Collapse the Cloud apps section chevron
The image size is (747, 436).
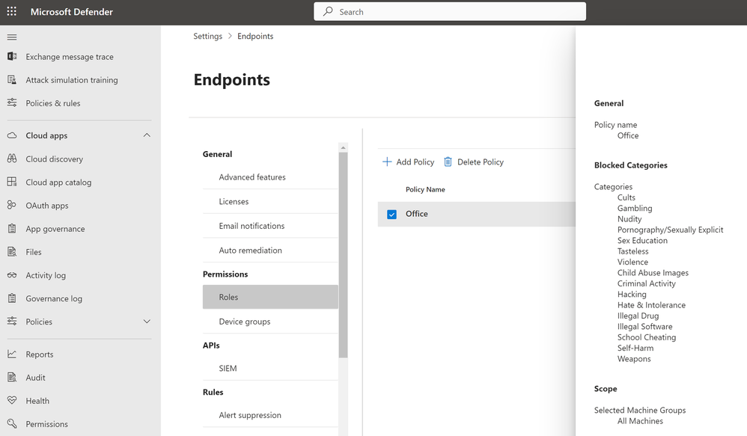tap(147, 135)
